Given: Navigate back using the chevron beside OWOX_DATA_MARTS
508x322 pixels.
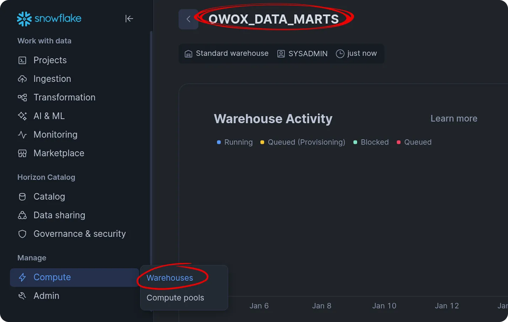Looking at the screenshot, I should [188, 19].
